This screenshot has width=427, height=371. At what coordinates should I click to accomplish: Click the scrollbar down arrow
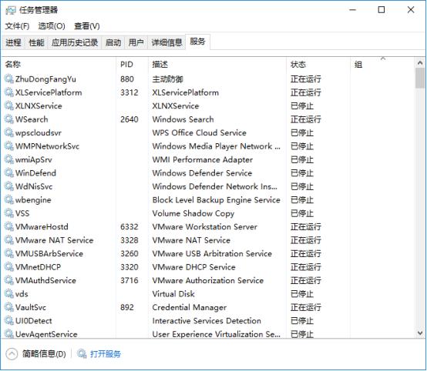[420, 333]
